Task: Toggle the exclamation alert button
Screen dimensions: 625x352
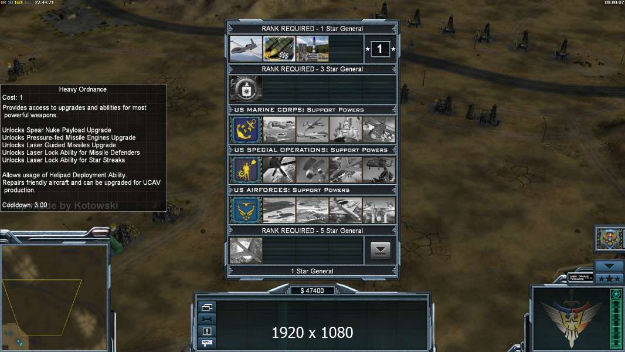Action: [x=207, y=331]
